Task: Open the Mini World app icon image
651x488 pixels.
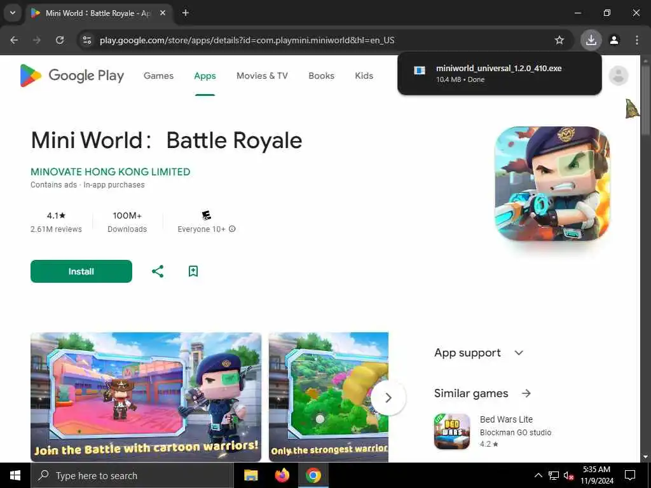Action: pos(552,184)
